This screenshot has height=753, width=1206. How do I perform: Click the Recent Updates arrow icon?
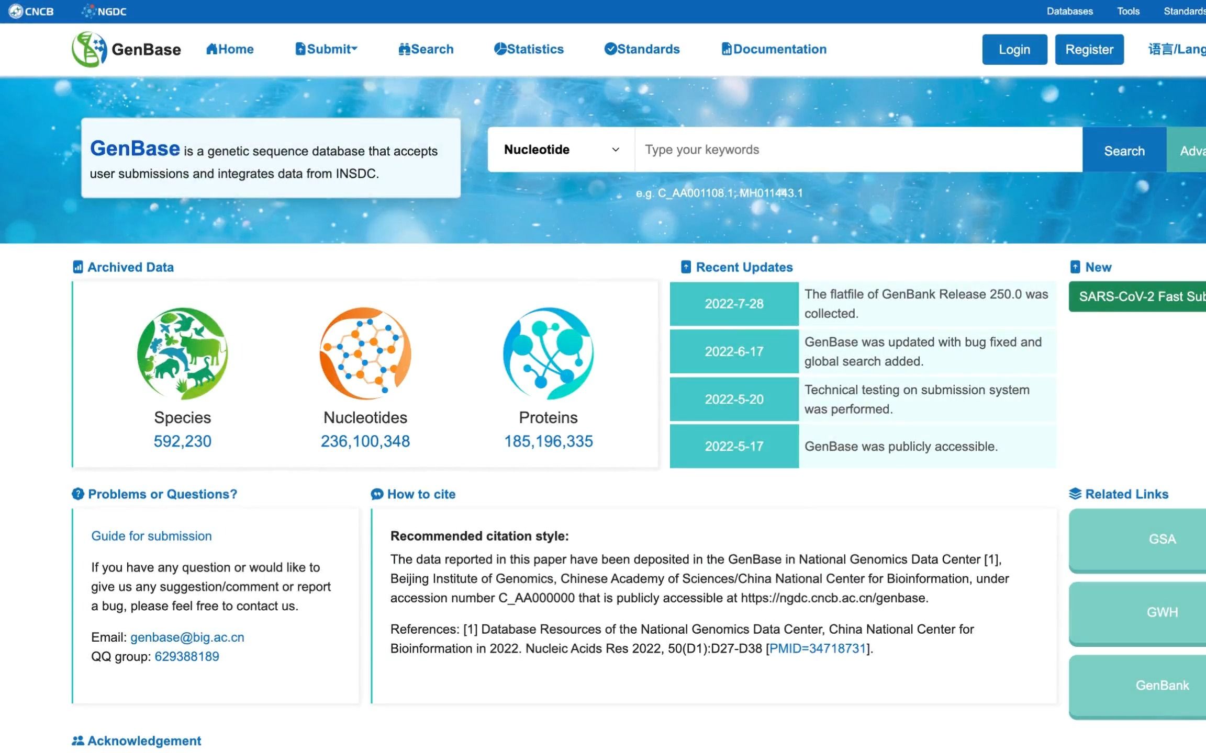click(x=686, y=267)
